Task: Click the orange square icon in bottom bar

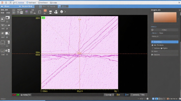Action: click(x=168, y=99)
